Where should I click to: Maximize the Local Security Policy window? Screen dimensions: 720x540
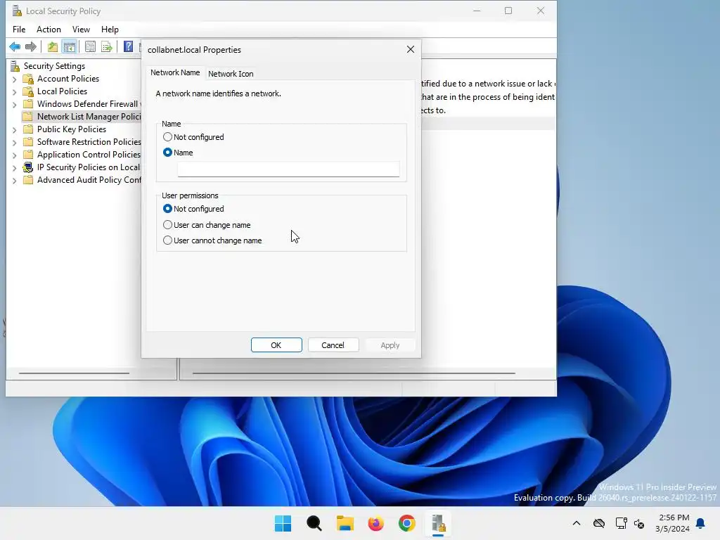tap(508, 11)
